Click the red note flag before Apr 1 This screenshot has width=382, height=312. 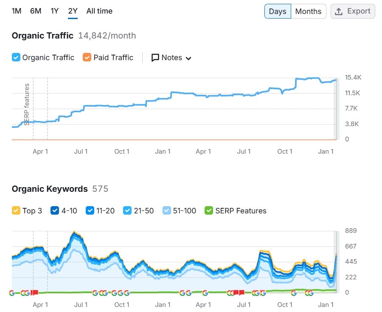[35, 293]
